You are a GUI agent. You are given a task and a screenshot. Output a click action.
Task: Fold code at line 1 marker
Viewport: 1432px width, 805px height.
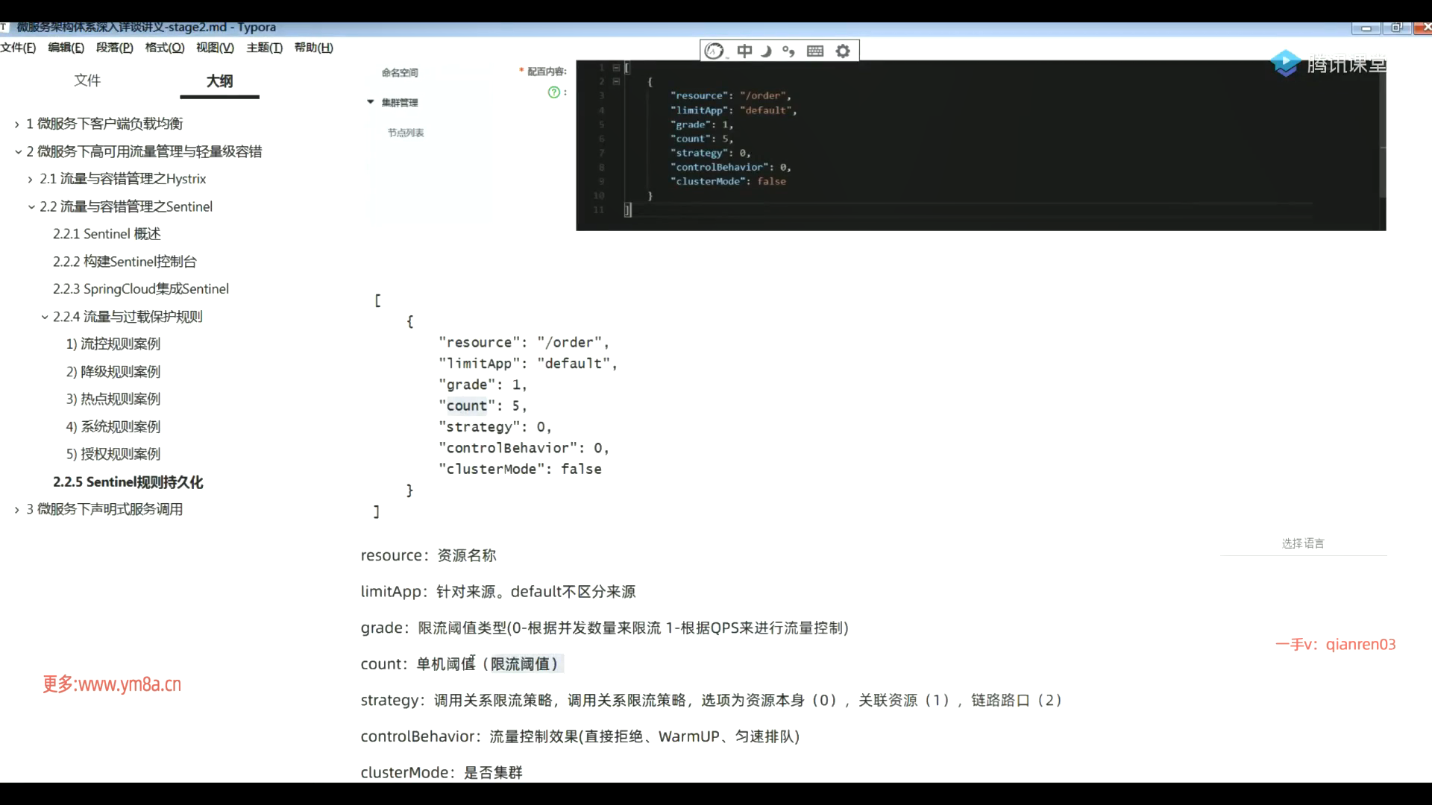[616, 68]
